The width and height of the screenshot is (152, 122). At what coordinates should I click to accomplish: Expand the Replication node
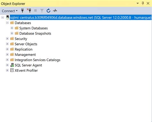pyautogui.click(x=7, y=49)
